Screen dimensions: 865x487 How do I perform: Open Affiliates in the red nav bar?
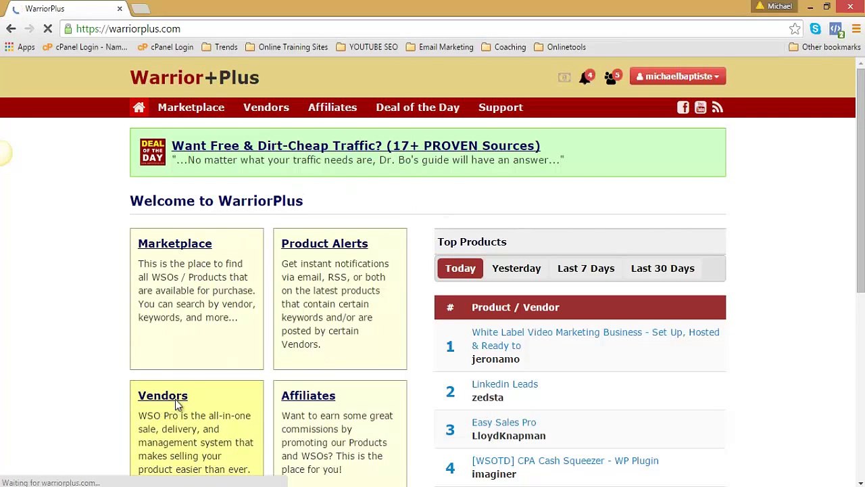pos(332,108)
